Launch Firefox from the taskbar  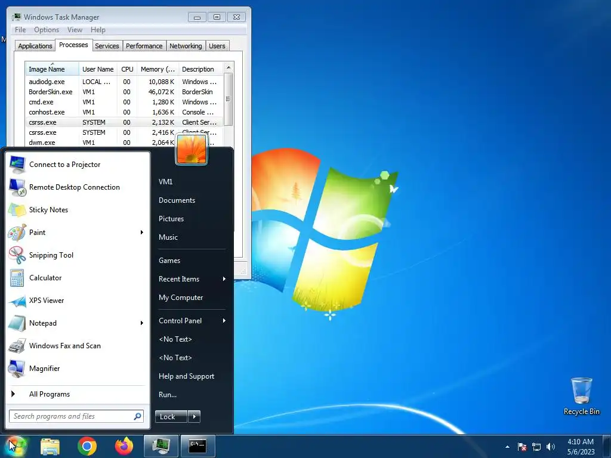pos(124,446)
